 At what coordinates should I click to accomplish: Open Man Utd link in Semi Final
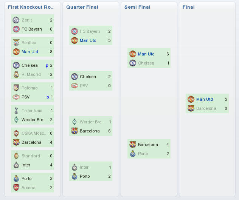[x=146, y=54]
